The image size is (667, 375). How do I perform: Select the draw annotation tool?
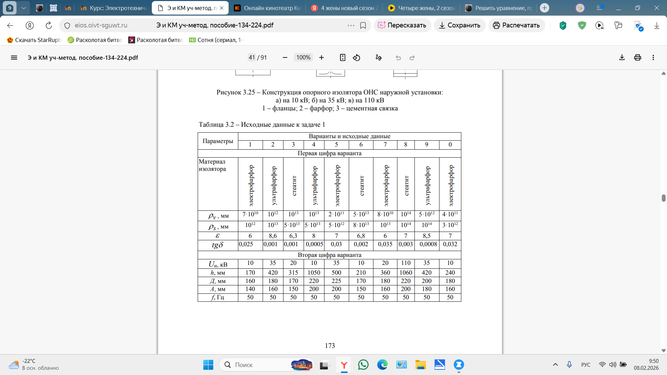379,58
